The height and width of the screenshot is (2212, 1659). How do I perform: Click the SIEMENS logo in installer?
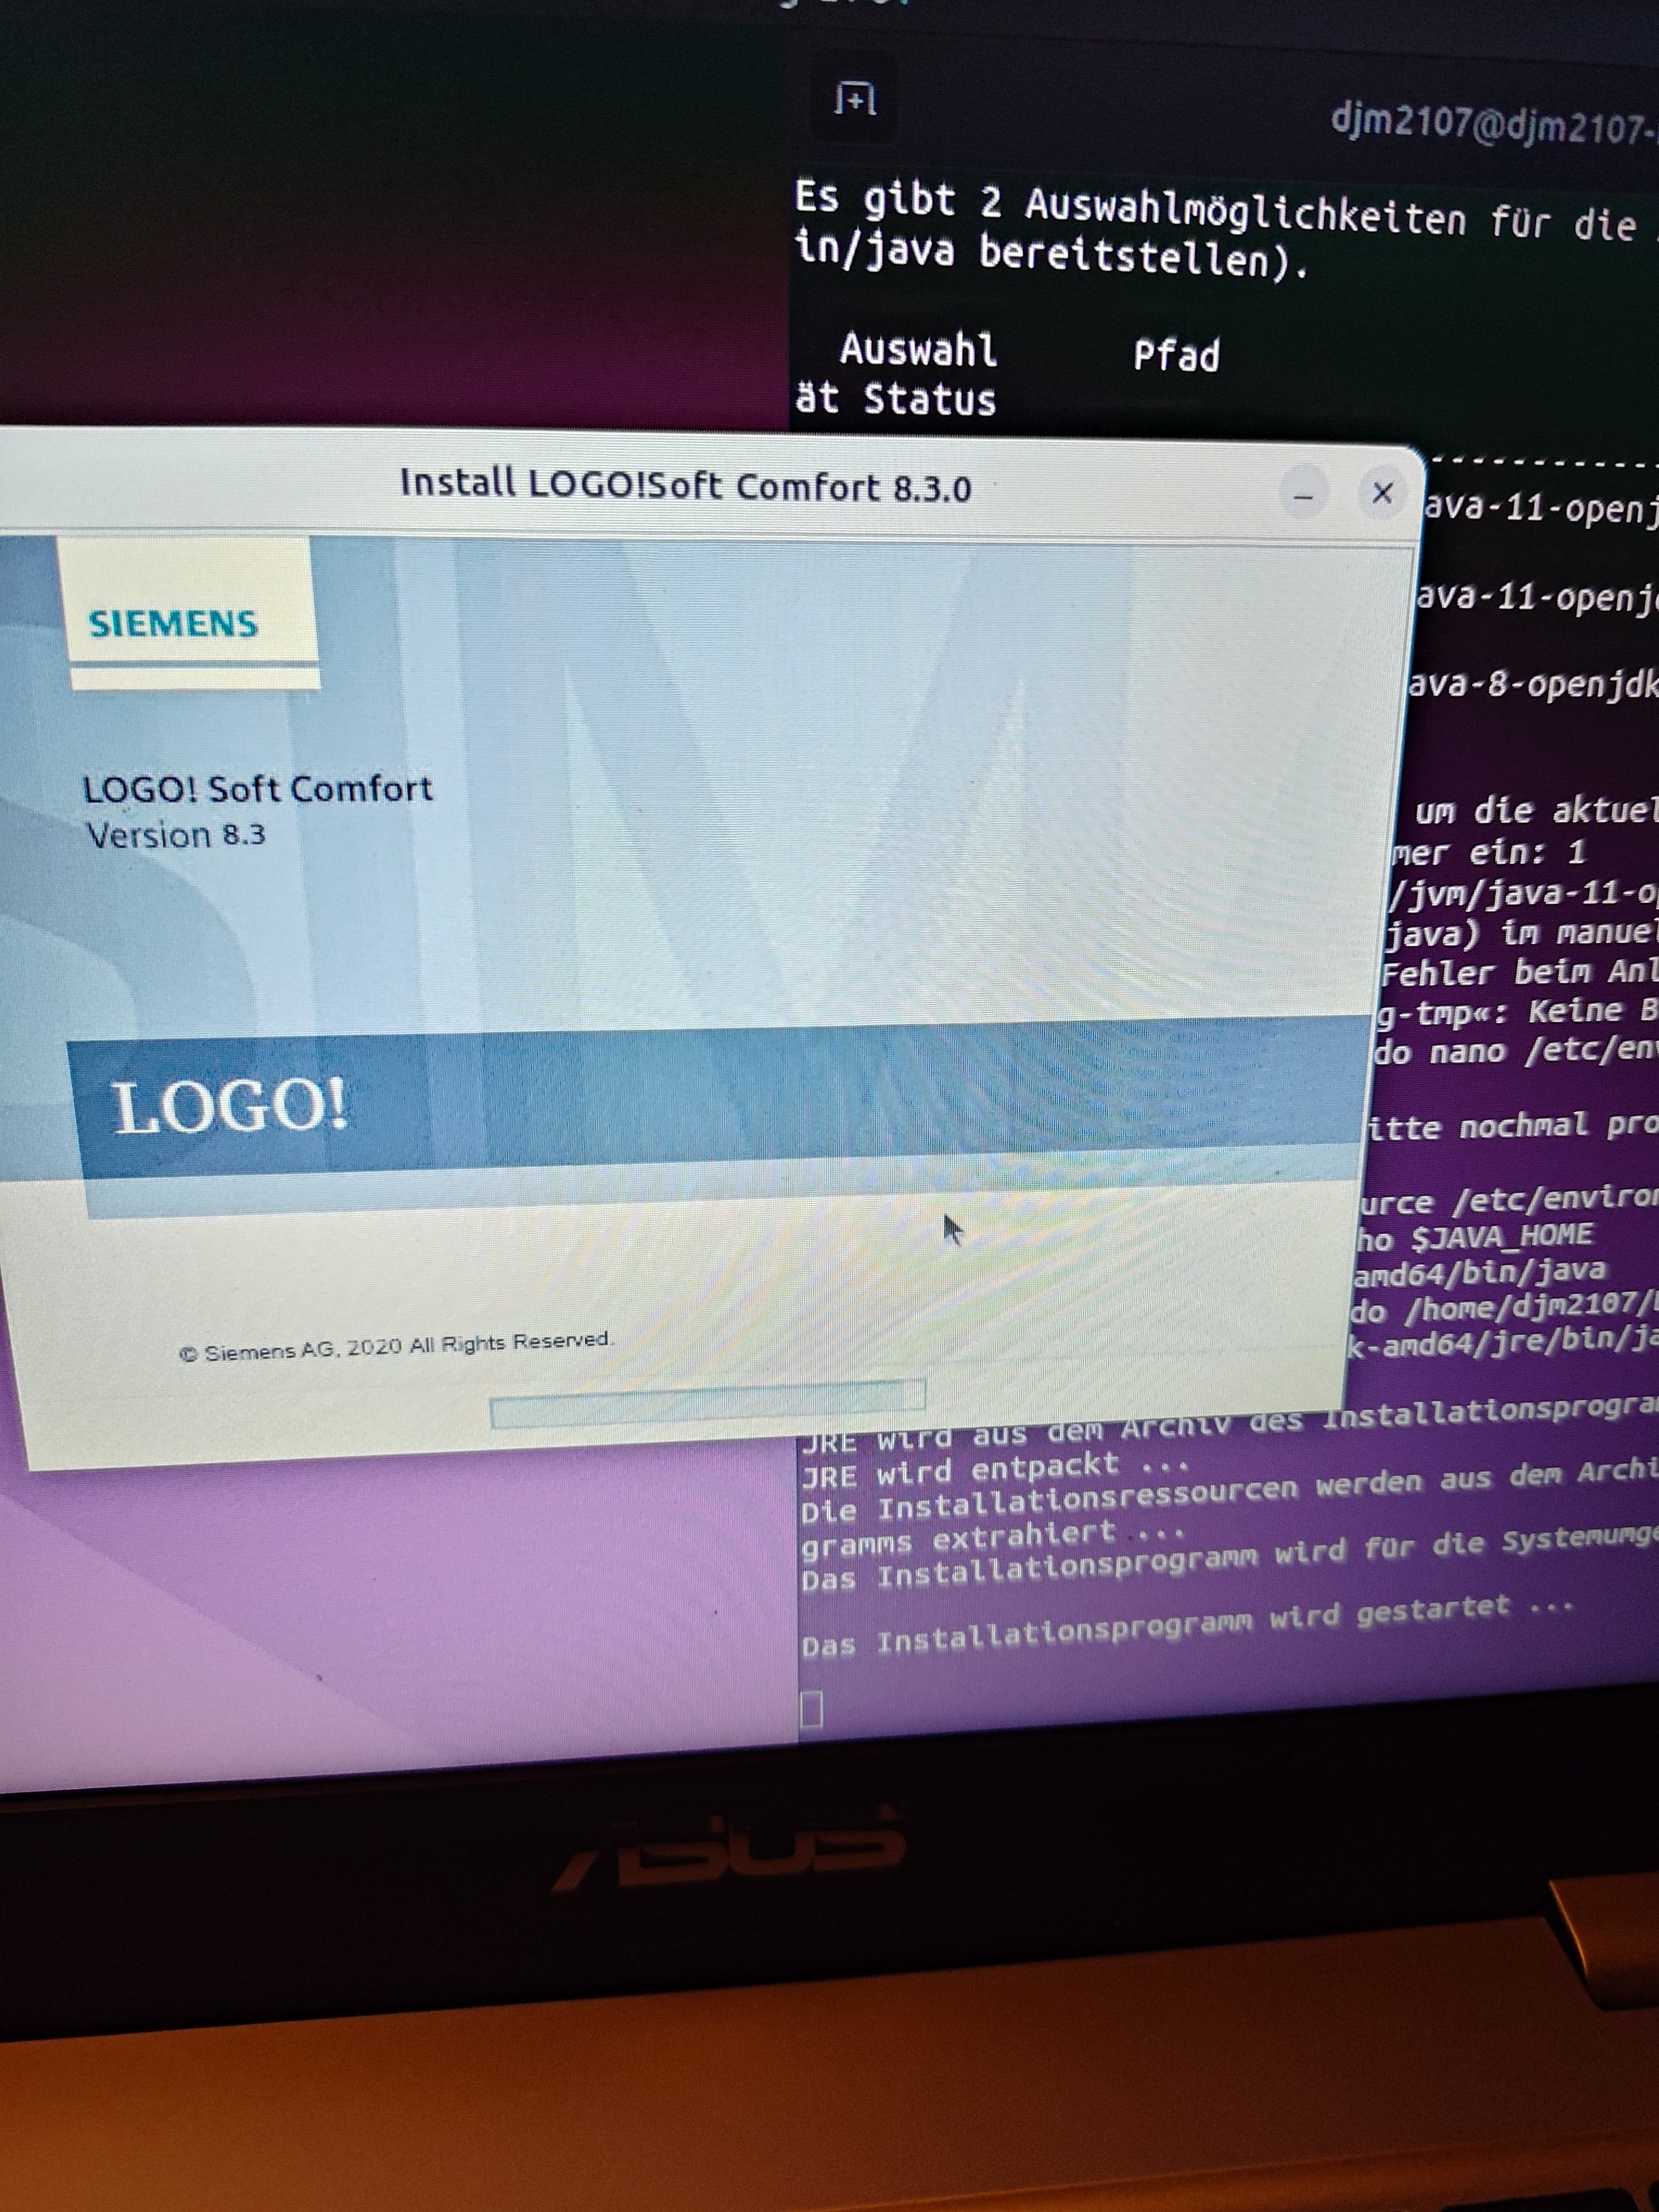[174, 624]
